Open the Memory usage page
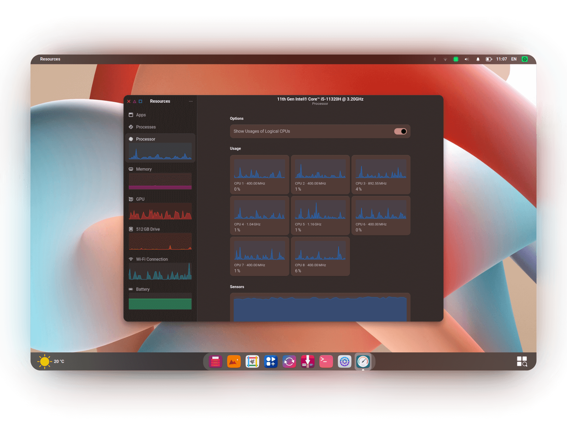567x425 pixels. coord(160,178)
